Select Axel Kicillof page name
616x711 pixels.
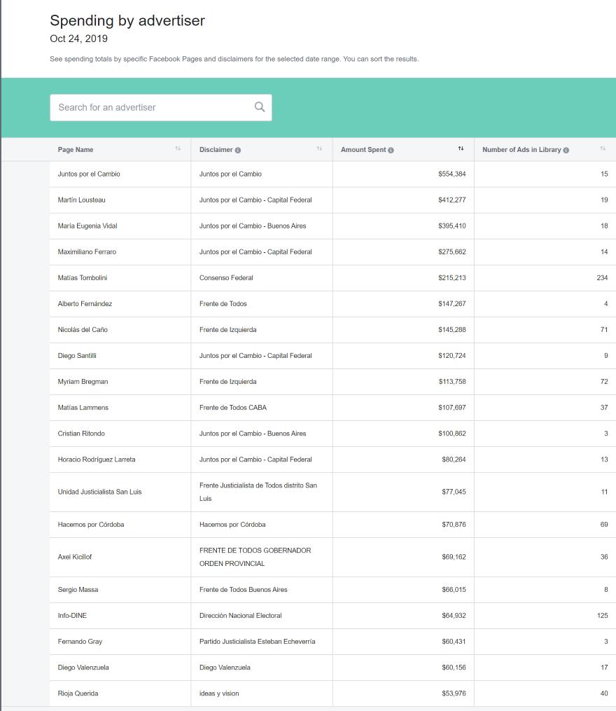[x=75, y=557]
